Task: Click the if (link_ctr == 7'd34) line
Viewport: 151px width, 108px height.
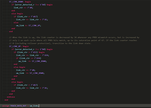Action: pyautogui.click(x=28, y=58)
